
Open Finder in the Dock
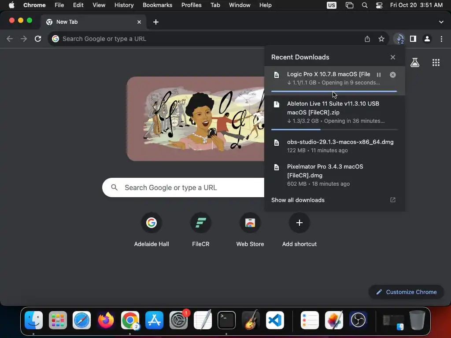pyautogui.click(x=33, y=320)
